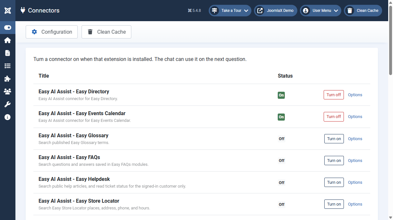Open Options for Easy FAQs

click(x=355, y=161)
